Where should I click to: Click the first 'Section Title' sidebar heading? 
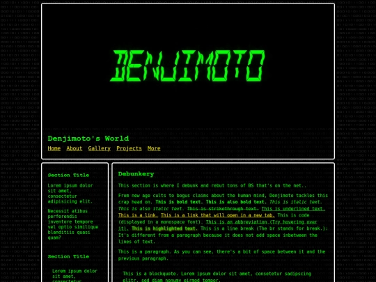(68, 175)
